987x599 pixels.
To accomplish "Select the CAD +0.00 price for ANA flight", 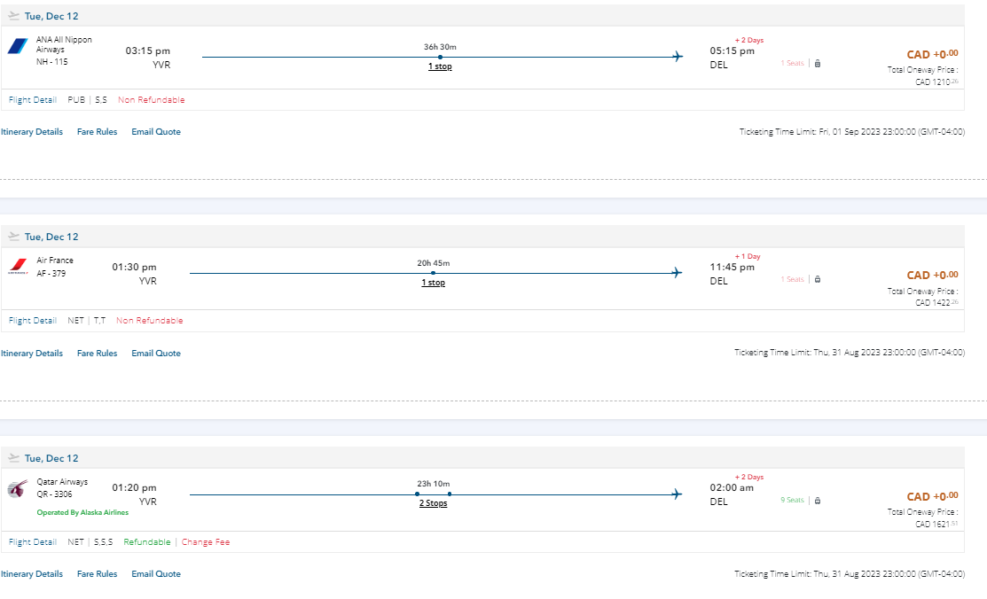I will pos(931,54).
